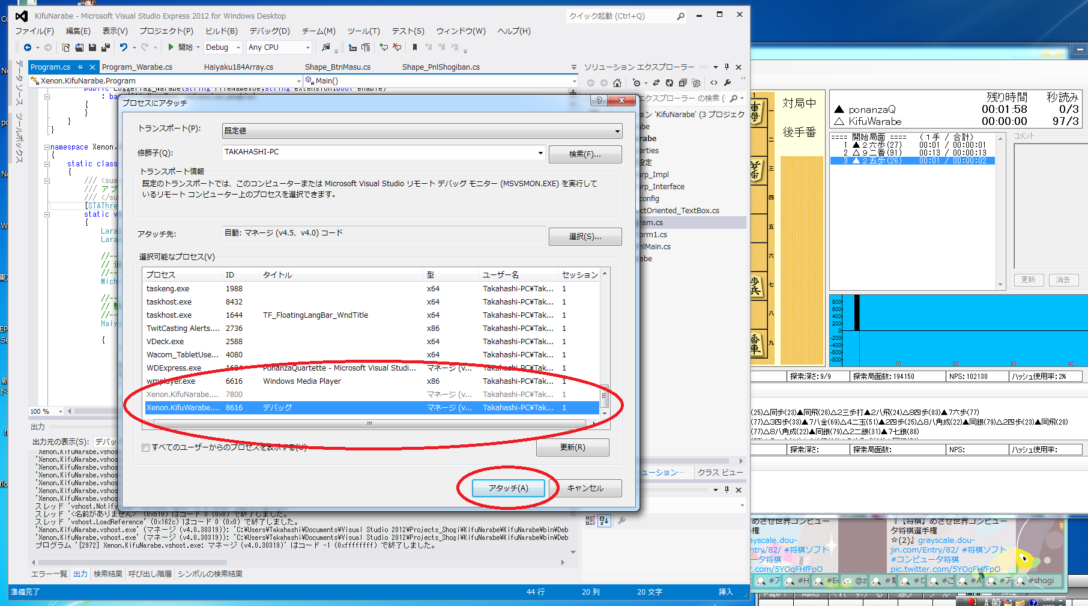
Task: Switch to the Haiyaku184Array.cs tab
Action: pyautogui.click(x=238, y=67)
